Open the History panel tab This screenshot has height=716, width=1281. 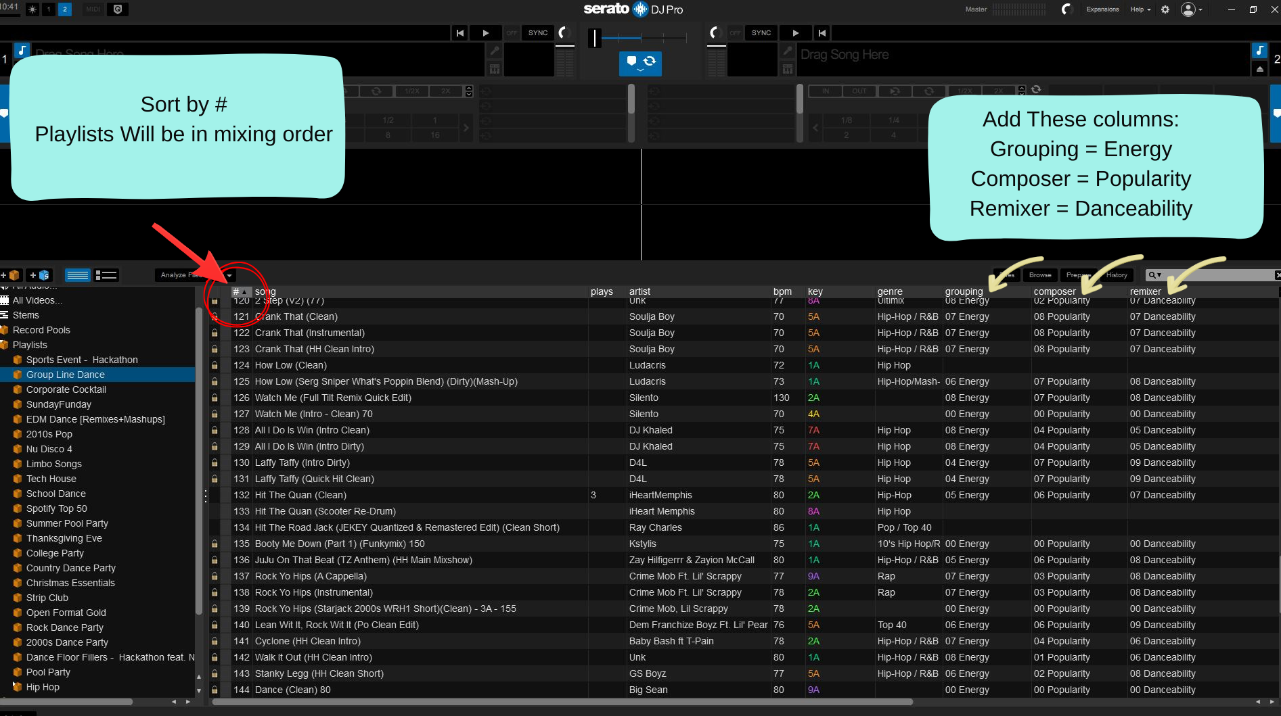pyautogui.click(x=1117, y=275)
